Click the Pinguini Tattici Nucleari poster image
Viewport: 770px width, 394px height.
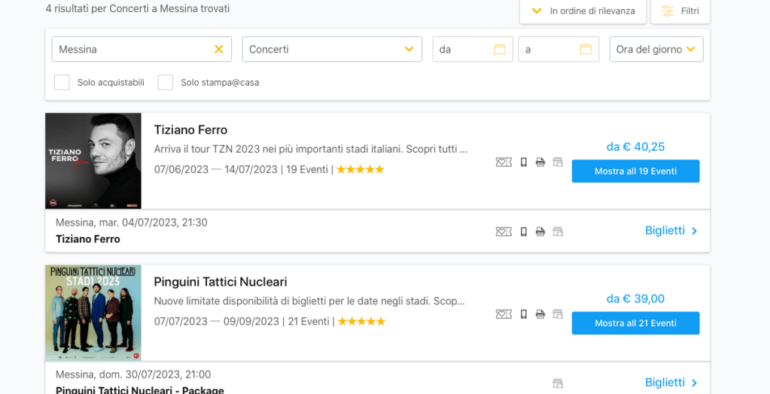coord(93,313)
